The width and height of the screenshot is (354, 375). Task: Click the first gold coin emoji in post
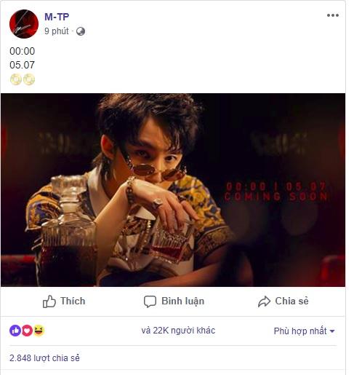(16, 79)
